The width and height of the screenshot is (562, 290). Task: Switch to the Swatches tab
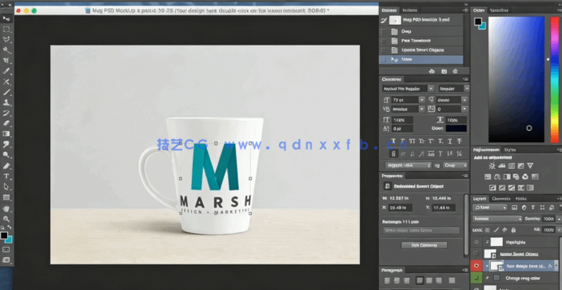(x=499, y=10)
